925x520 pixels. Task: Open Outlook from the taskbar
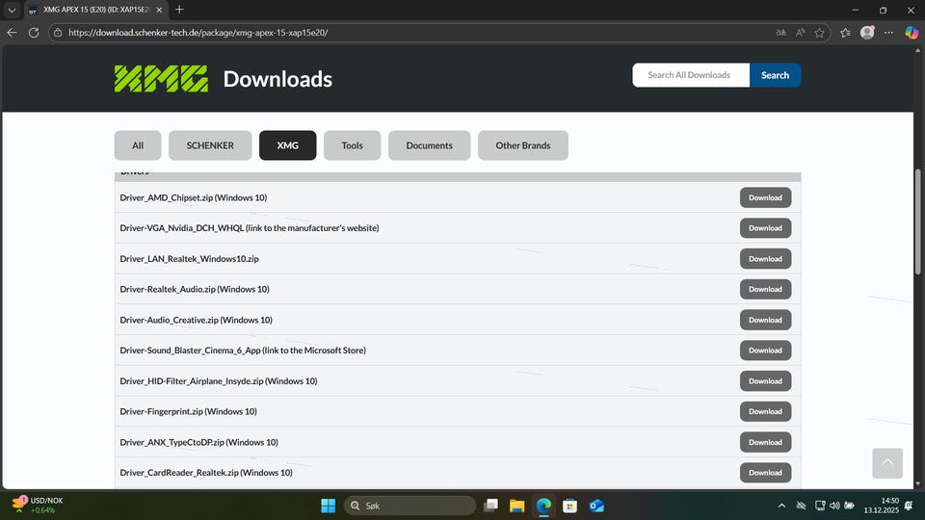click(x=596, y=506)
